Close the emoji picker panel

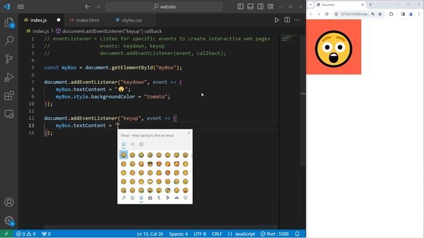[189, 133]
